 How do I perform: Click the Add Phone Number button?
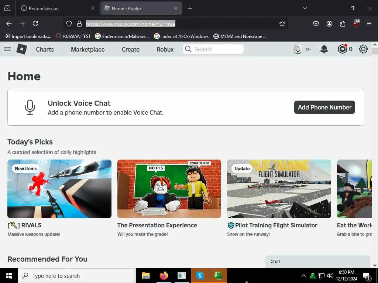324,107
